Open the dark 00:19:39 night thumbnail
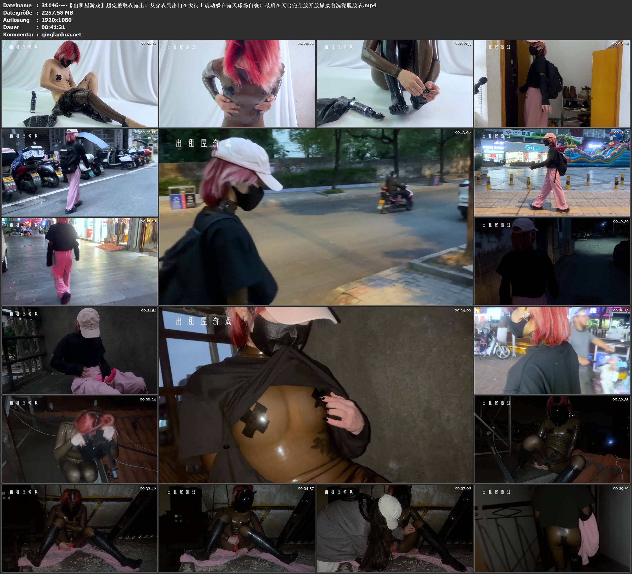 (552, 261)
